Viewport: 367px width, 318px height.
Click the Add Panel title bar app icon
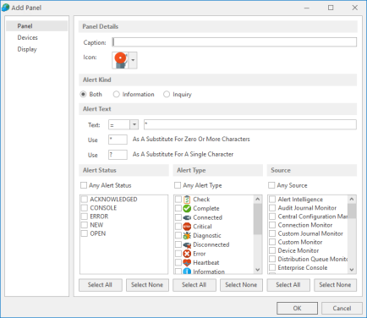pyautogui.click(x=5, y=8)
